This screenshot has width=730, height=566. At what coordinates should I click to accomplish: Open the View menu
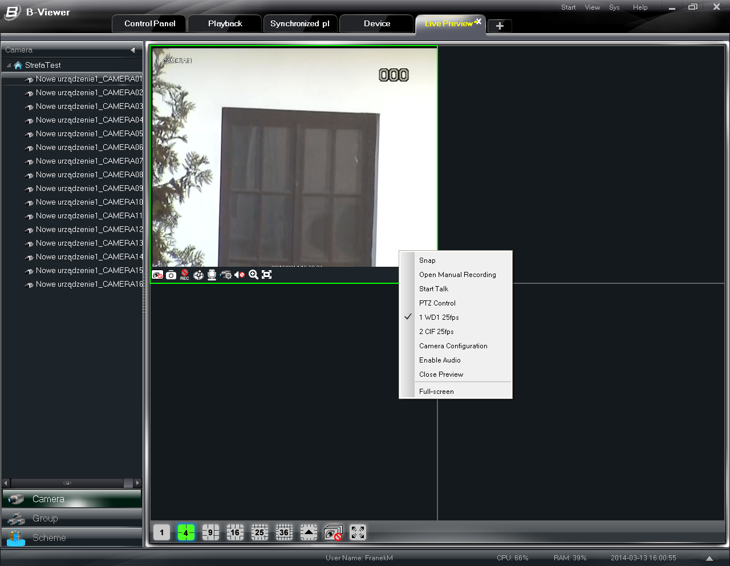click(x=593, y=7)
